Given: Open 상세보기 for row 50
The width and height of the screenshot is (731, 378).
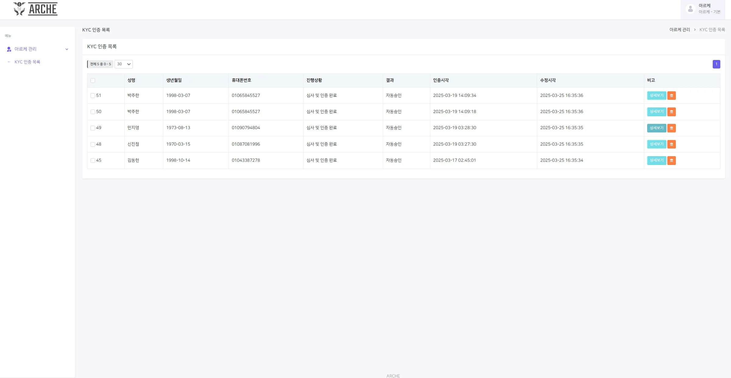Looking at the screenshot, I should [656, 112].
